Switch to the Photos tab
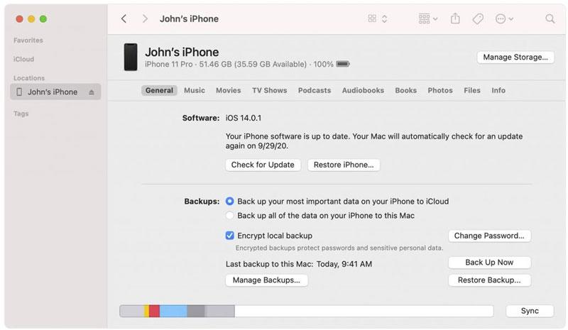Image resolution: width=568 pixels, height=330 pixels. click(440, 91)
